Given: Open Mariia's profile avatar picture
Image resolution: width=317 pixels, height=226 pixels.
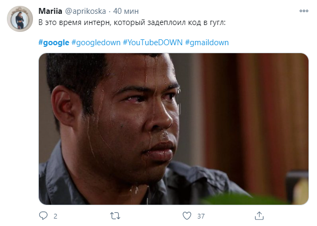Looking at the screenshot, I should coord(20,19).
